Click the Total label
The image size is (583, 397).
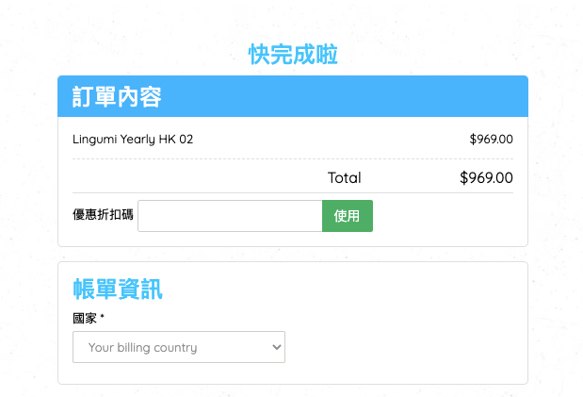(x=345, y=178)
